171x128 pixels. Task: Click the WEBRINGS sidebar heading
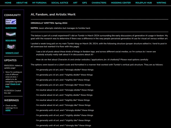(11, 100)
